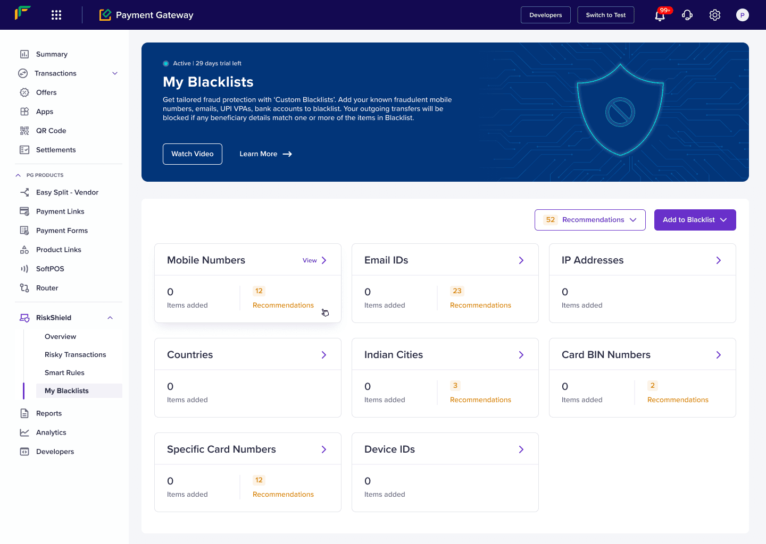Click the Device IDs card title

pyautogui.click(x=389, y=449)
